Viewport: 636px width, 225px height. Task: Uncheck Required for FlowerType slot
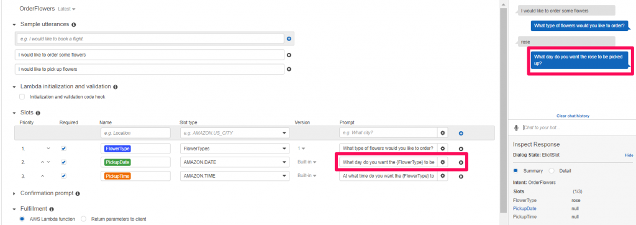tap(63, 149)
